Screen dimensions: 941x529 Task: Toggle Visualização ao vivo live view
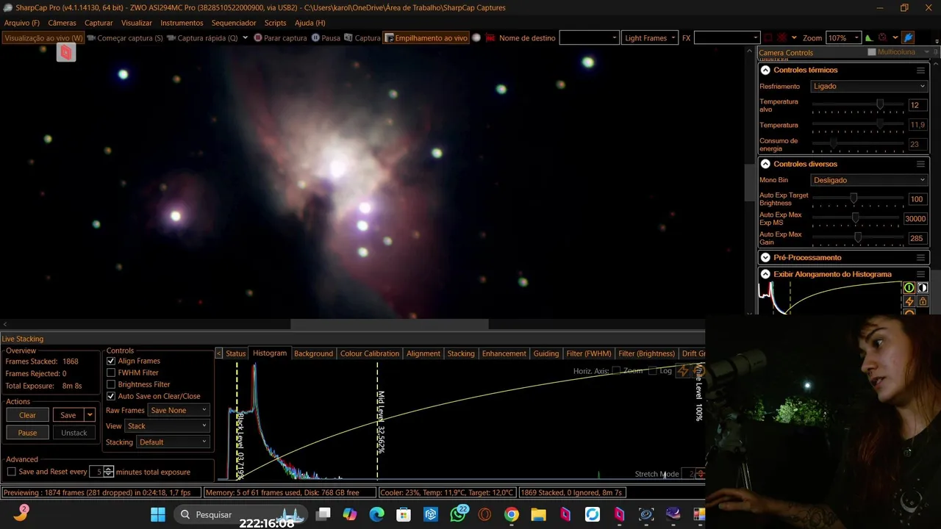point(43,38)
